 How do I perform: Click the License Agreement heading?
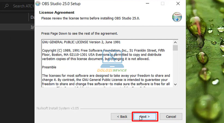point(57,13)
